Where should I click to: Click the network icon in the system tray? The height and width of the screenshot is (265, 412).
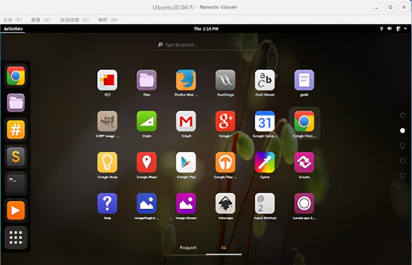[382, 29]
